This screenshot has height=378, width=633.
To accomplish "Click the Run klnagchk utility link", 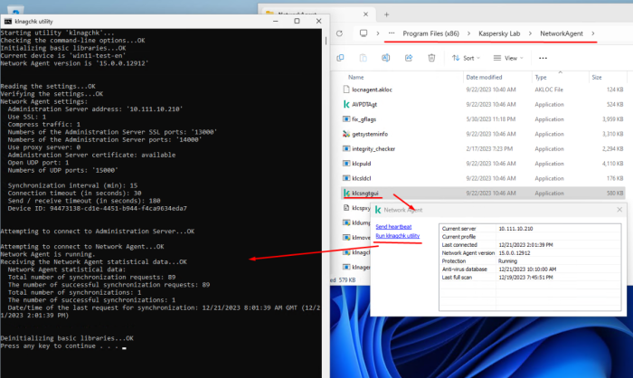I will coord(398,236).
